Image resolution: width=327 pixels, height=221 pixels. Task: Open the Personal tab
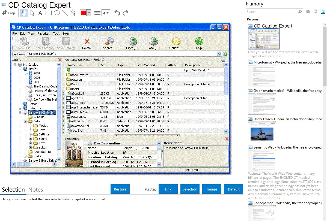point(253,19)
